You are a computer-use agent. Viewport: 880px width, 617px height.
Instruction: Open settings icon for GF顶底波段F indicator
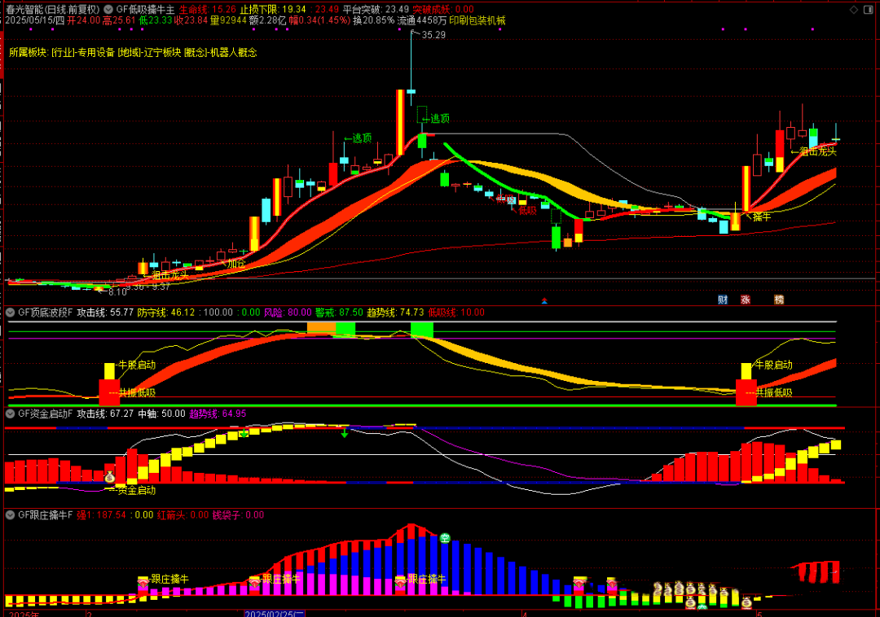10,312
